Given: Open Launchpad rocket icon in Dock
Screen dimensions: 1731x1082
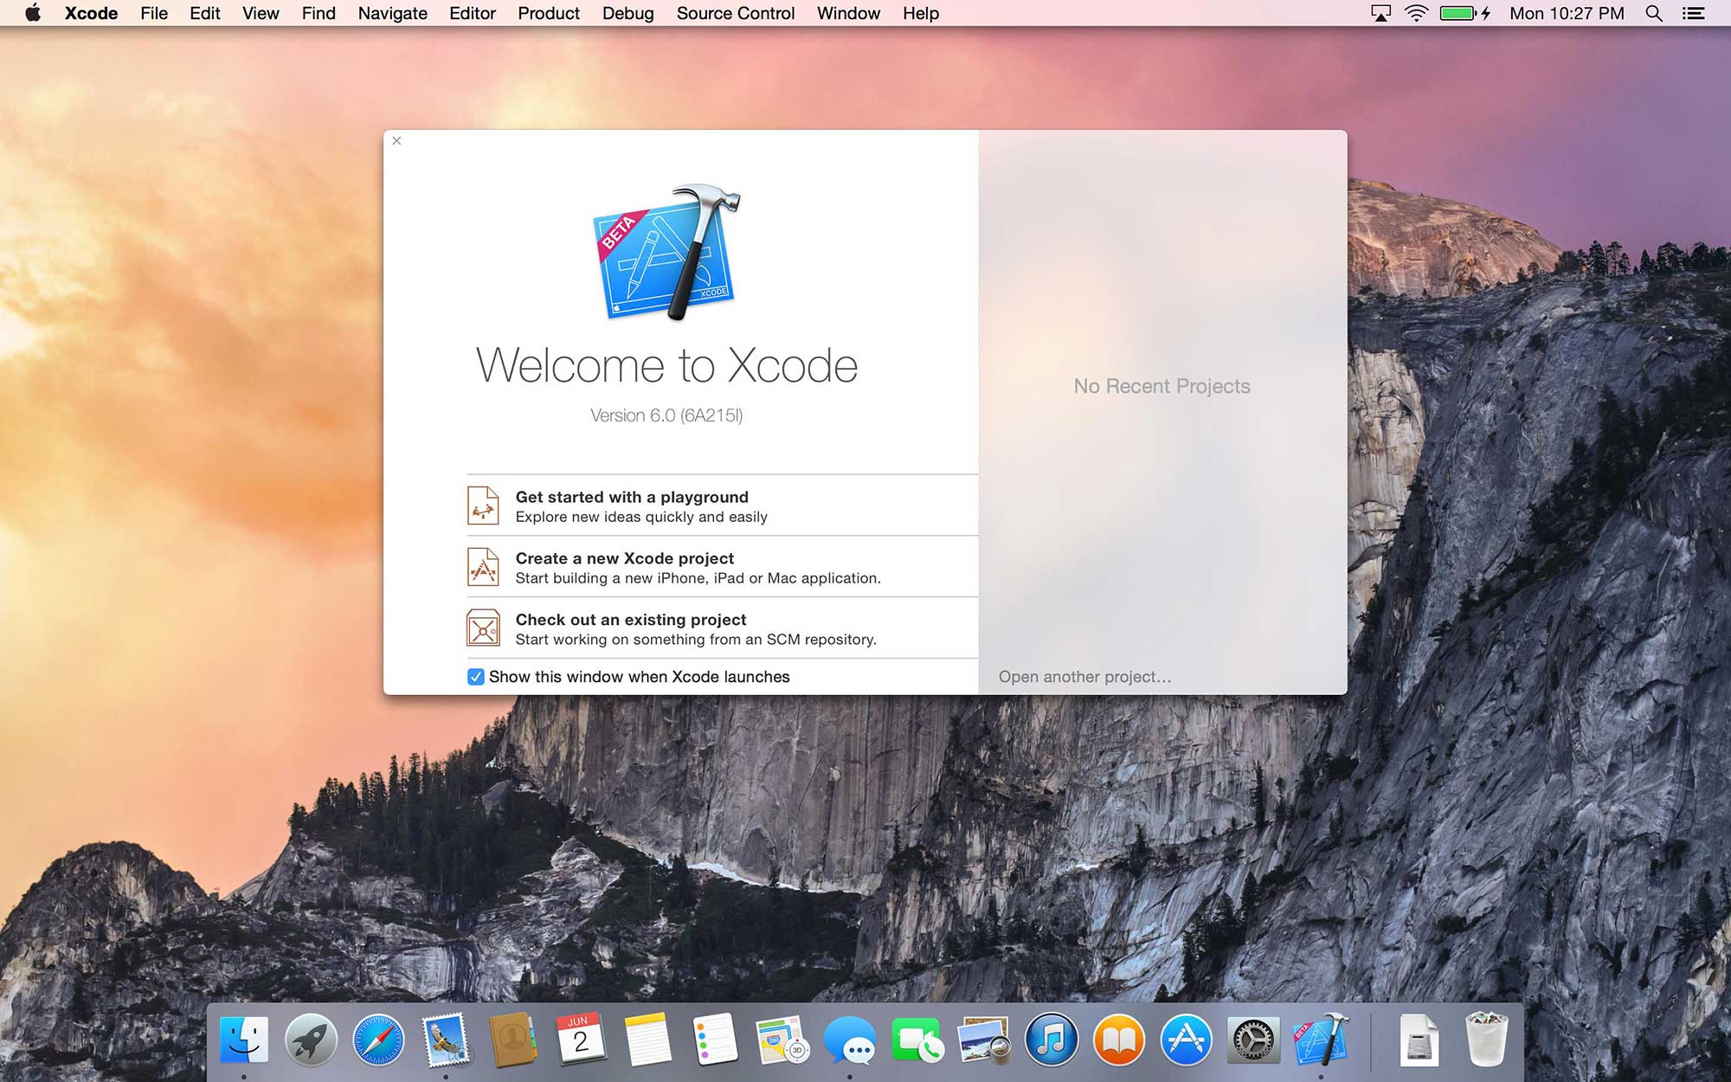Looking at the screenshot, I should (x=311, y=1040).
